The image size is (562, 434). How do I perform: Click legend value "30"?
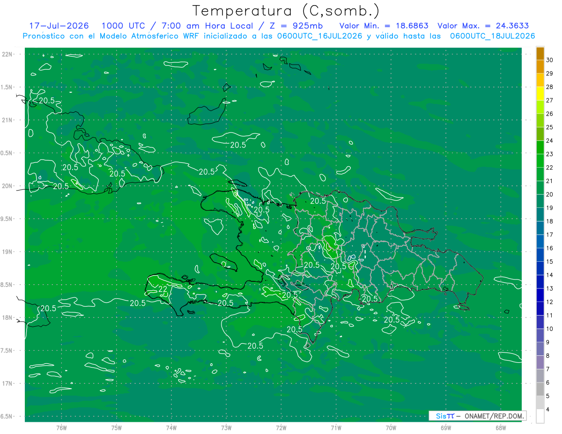click(x=550, y=60)
